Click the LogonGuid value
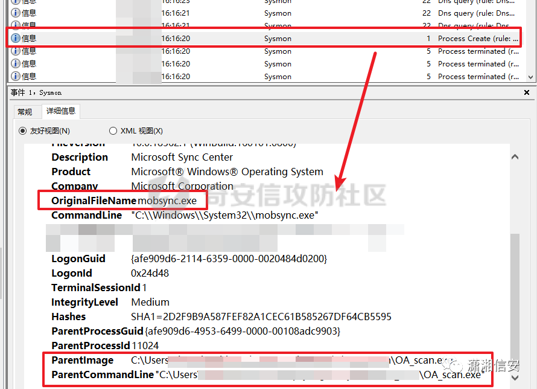Image resolution: width=537 pixels, height=389 pixels. [229, 259]
